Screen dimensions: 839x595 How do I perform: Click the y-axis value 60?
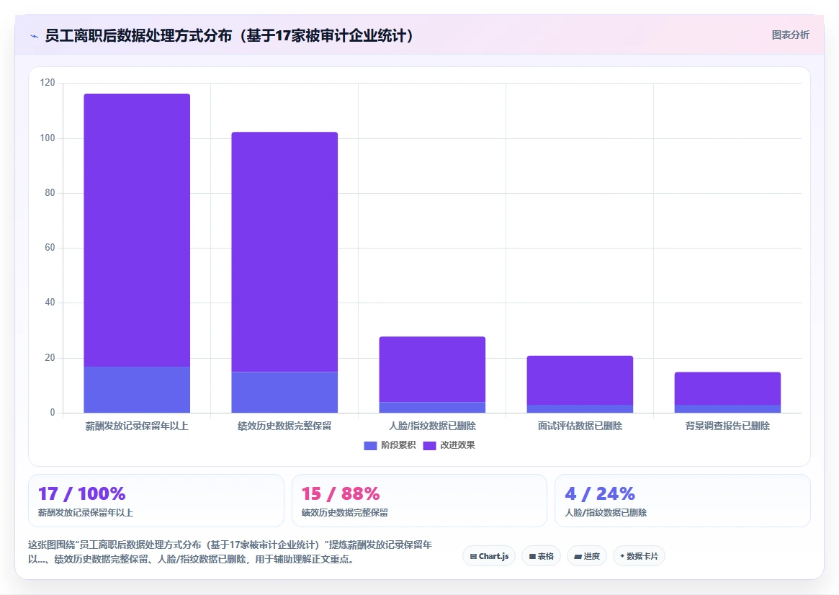(50, 247)
